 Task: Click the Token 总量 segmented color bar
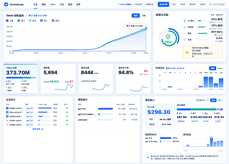[x=21, y=78]
